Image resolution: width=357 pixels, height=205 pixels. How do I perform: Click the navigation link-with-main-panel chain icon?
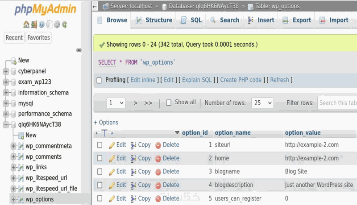[79, 50]
